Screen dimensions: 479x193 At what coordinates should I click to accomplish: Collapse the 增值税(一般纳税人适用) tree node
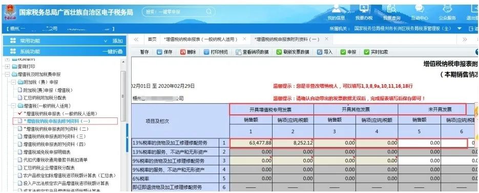point(13,106)
